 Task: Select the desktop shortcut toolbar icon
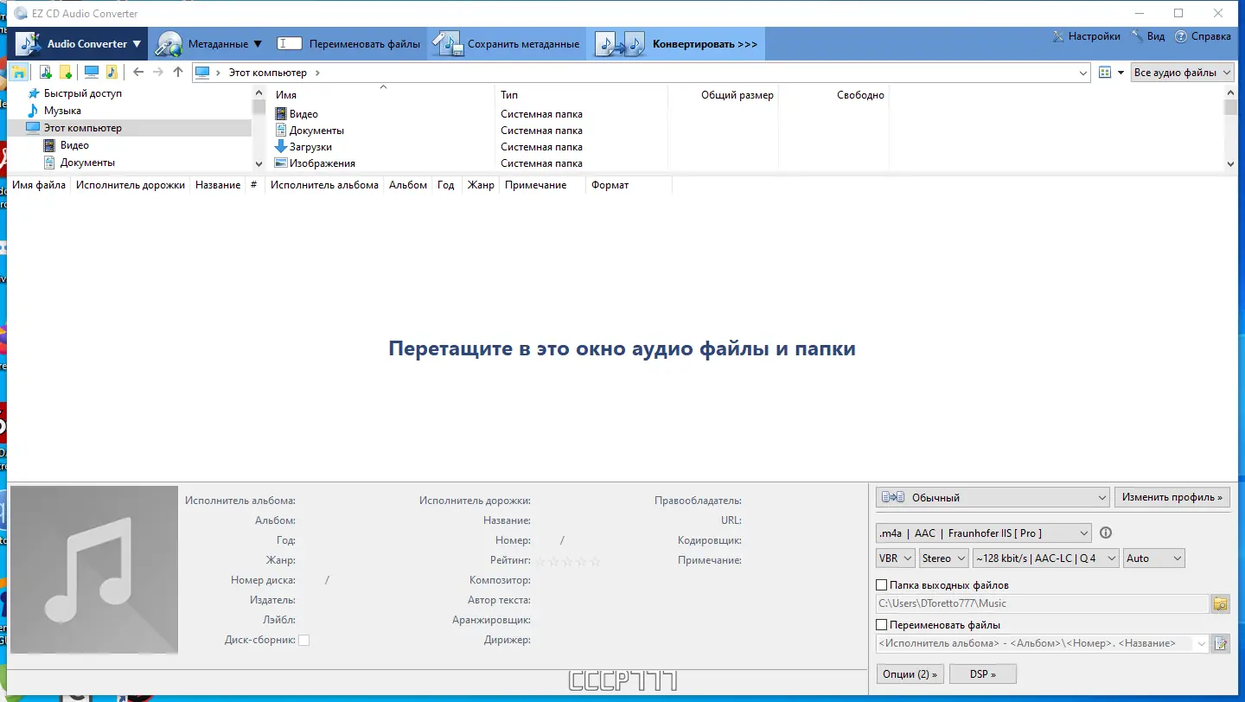pyautogui.click(x=91, y=72)
